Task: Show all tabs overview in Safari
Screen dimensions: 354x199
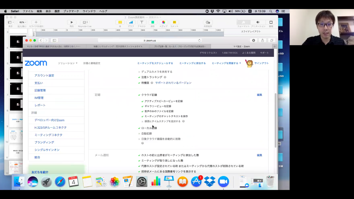Action: tap(271, 40)
